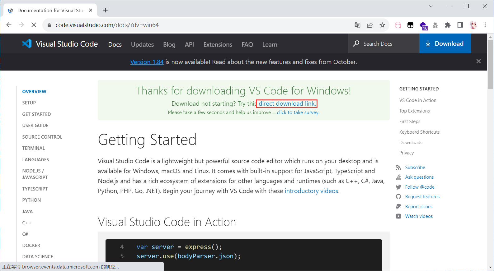Image resolution: width=494 pixels, height=271 pixels.
Task: Go to VS Code in Action section link
Action: pos(418,100)
